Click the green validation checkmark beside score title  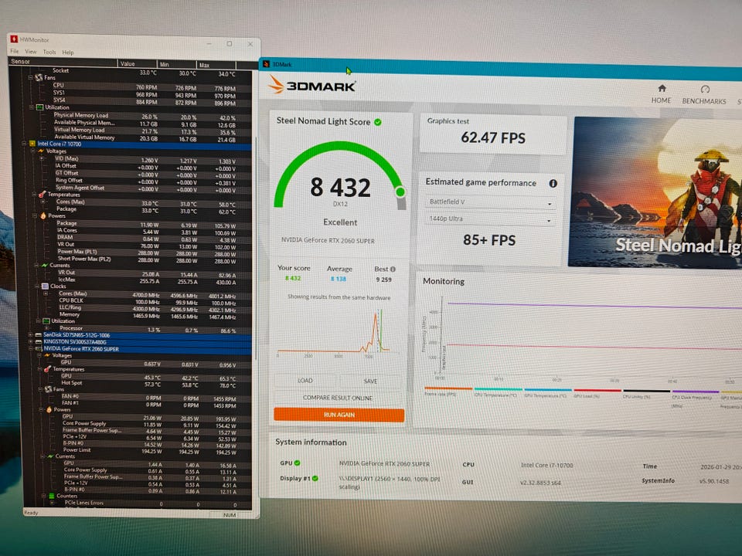click(378, 122)
